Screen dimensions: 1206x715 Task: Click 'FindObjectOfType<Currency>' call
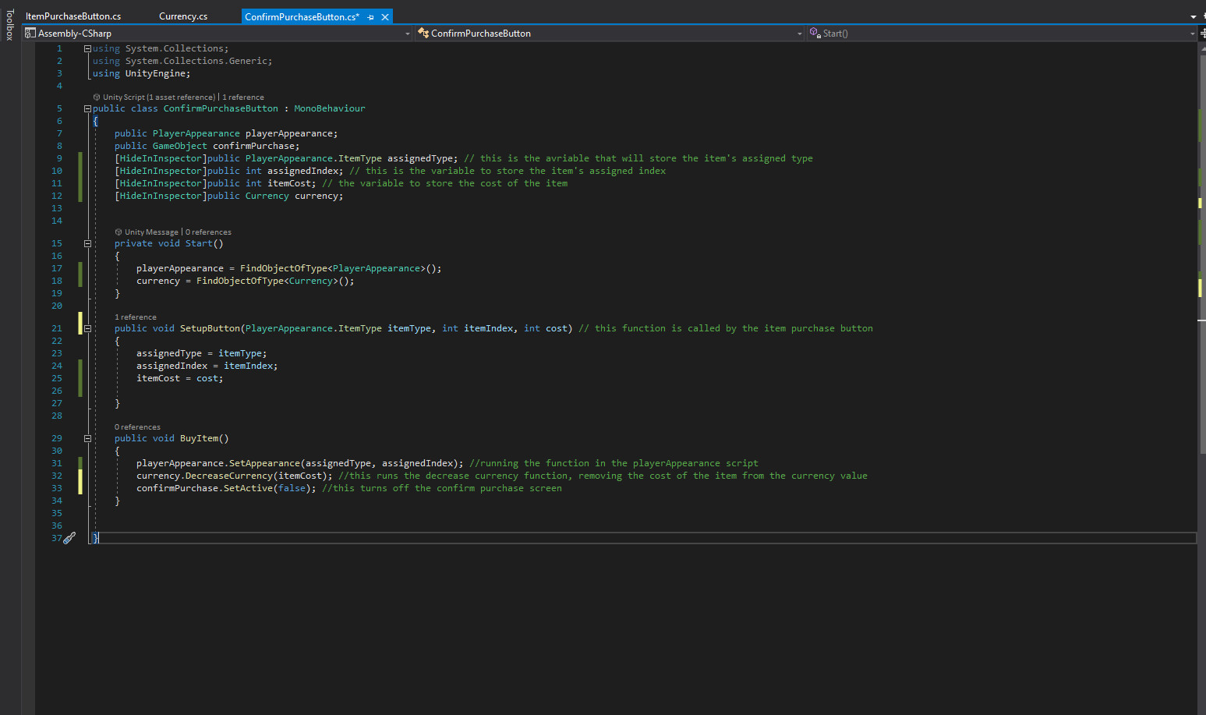point(267,281)
